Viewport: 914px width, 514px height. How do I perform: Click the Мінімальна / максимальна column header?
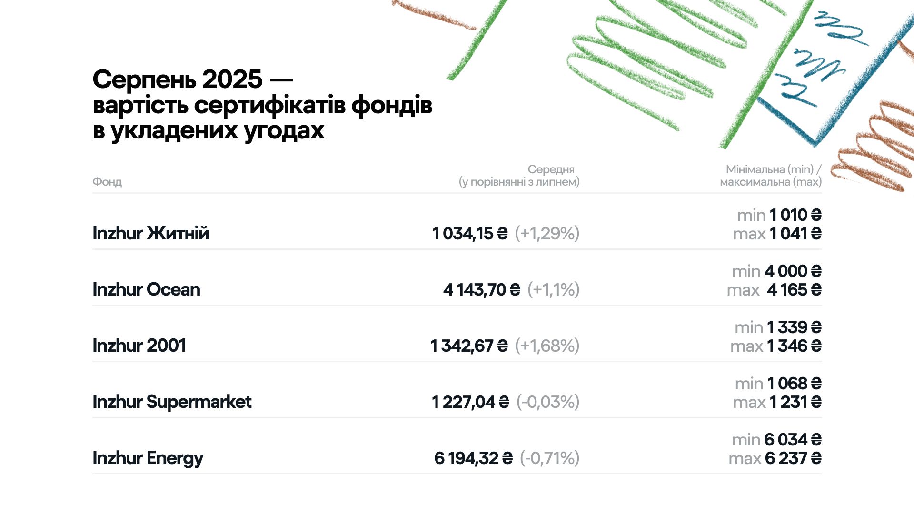[771, 176]
